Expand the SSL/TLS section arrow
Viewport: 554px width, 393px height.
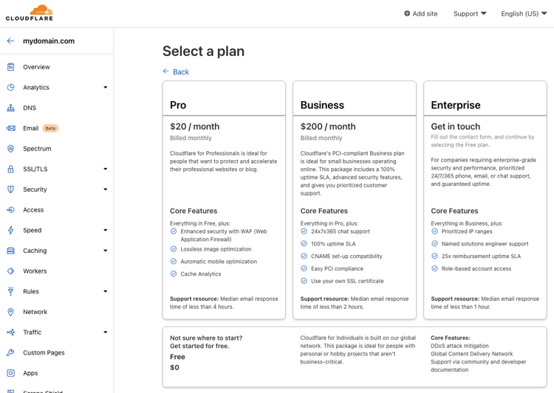pyautogui.click(x=105, y=169)
